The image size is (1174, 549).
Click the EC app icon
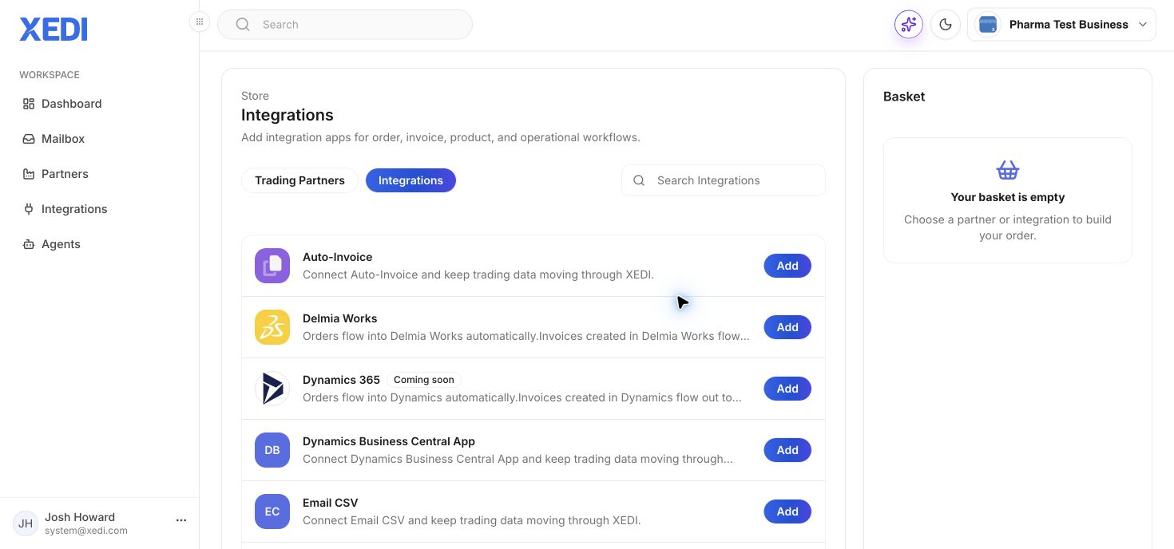272,511
